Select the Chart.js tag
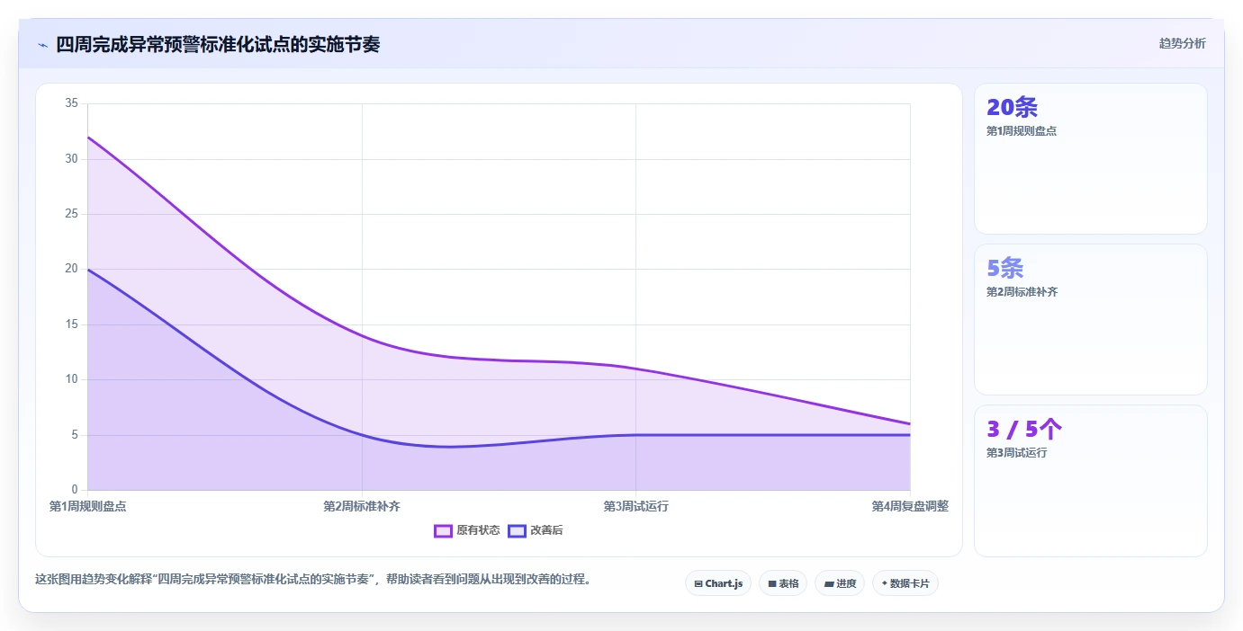The width and height of the screenshot is (1243, 631). (x=718, y=583)
